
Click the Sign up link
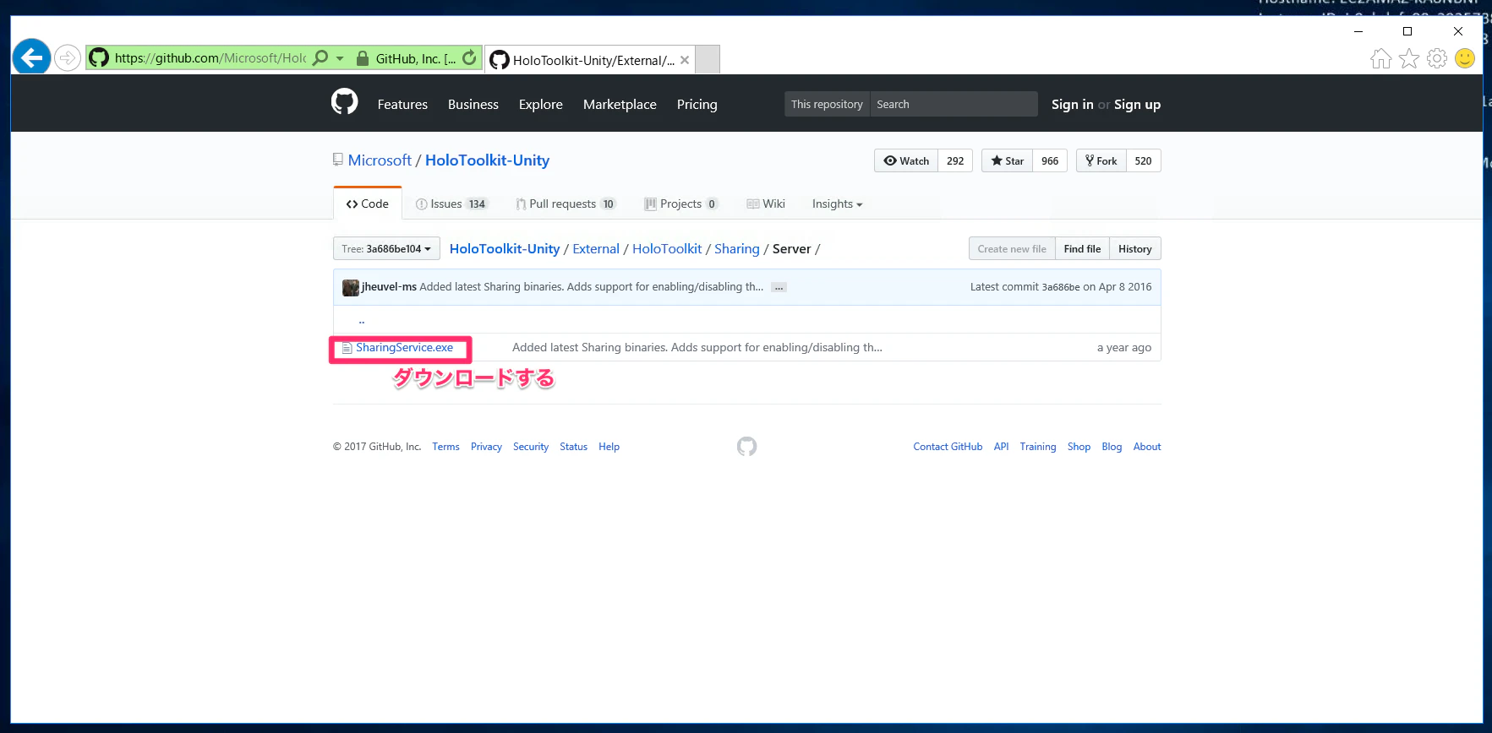pyautogui.click(x=1137, y=104)
